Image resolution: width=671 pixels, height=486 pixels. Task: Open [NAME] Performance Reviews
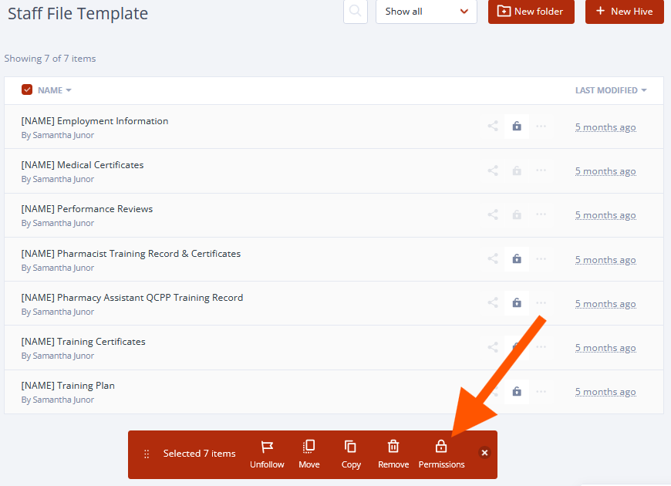tap(87, 209)
